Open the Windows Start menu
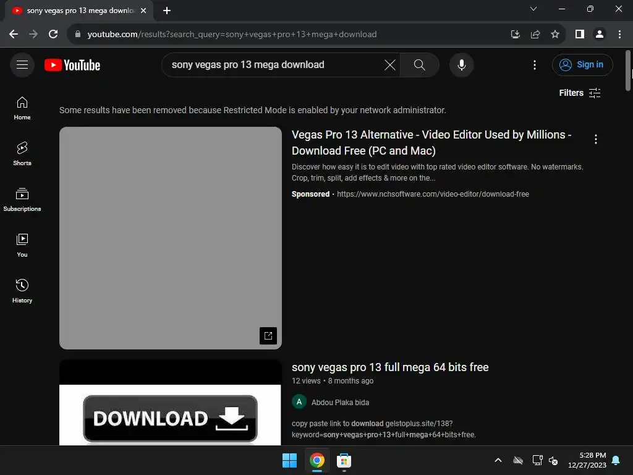Image resolution: width=633 pixels, height=475 pixels. click(x=289, y=460)
